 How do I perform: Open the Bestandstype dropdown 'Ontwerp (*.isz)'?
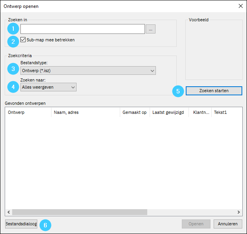(x=88, y=71)
